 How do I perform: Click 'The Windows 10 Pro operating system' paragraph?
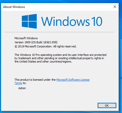pos(60,58)
